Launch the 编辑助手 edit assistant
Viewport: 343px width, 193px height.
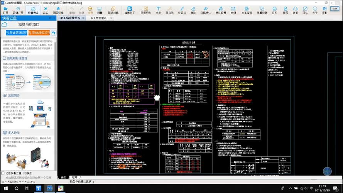point(130,10)
